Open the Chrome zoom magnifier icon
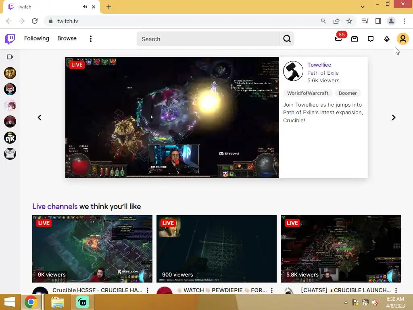Screen dimensions: 413x310 323,21
